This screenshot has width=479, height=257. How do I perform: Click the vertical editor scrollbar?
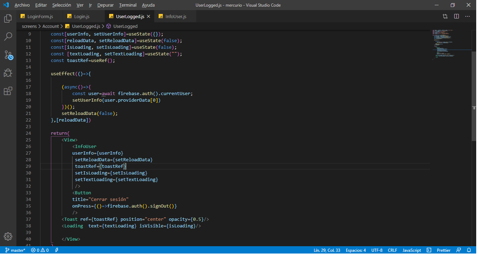[x=474, y=96]
